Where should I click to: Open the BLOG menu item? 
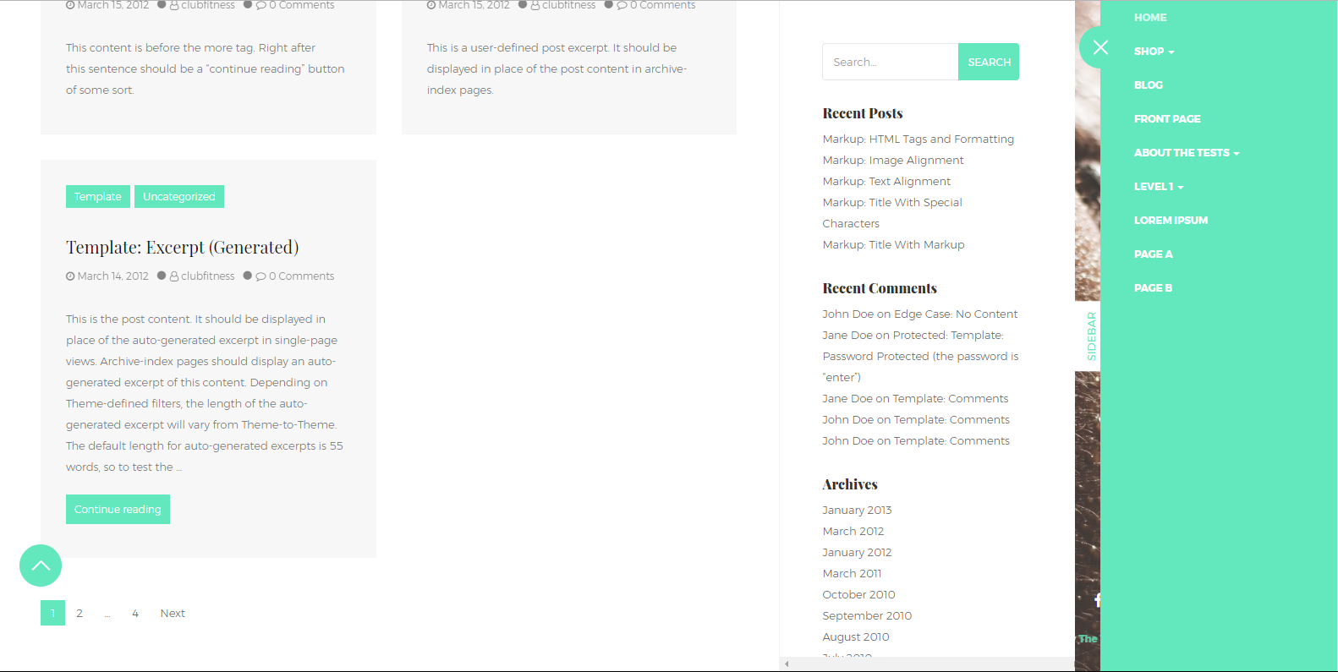(1148, 85)
